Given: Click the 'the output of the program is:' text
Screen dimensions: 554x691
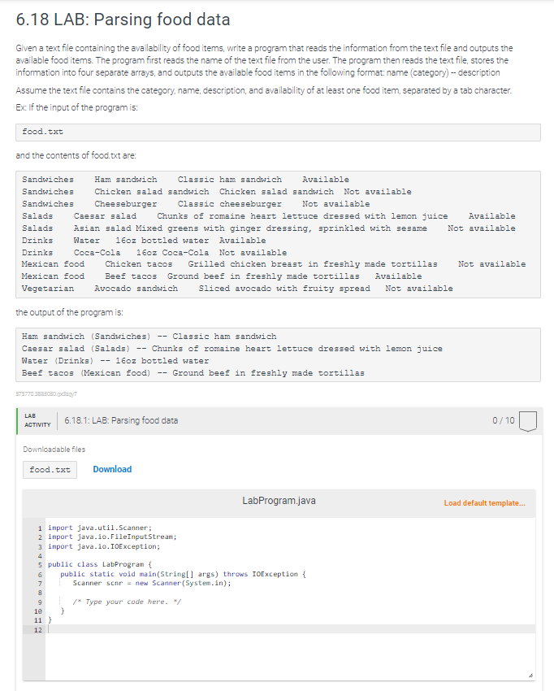Looking at the screenshot, I should pos(69,312).
